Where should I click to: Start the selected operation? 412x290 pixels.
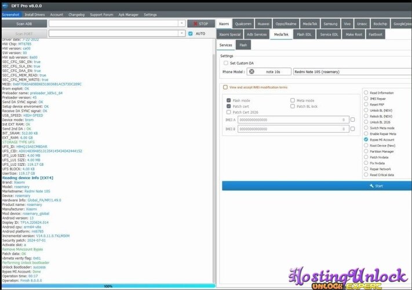pos(316,186)
